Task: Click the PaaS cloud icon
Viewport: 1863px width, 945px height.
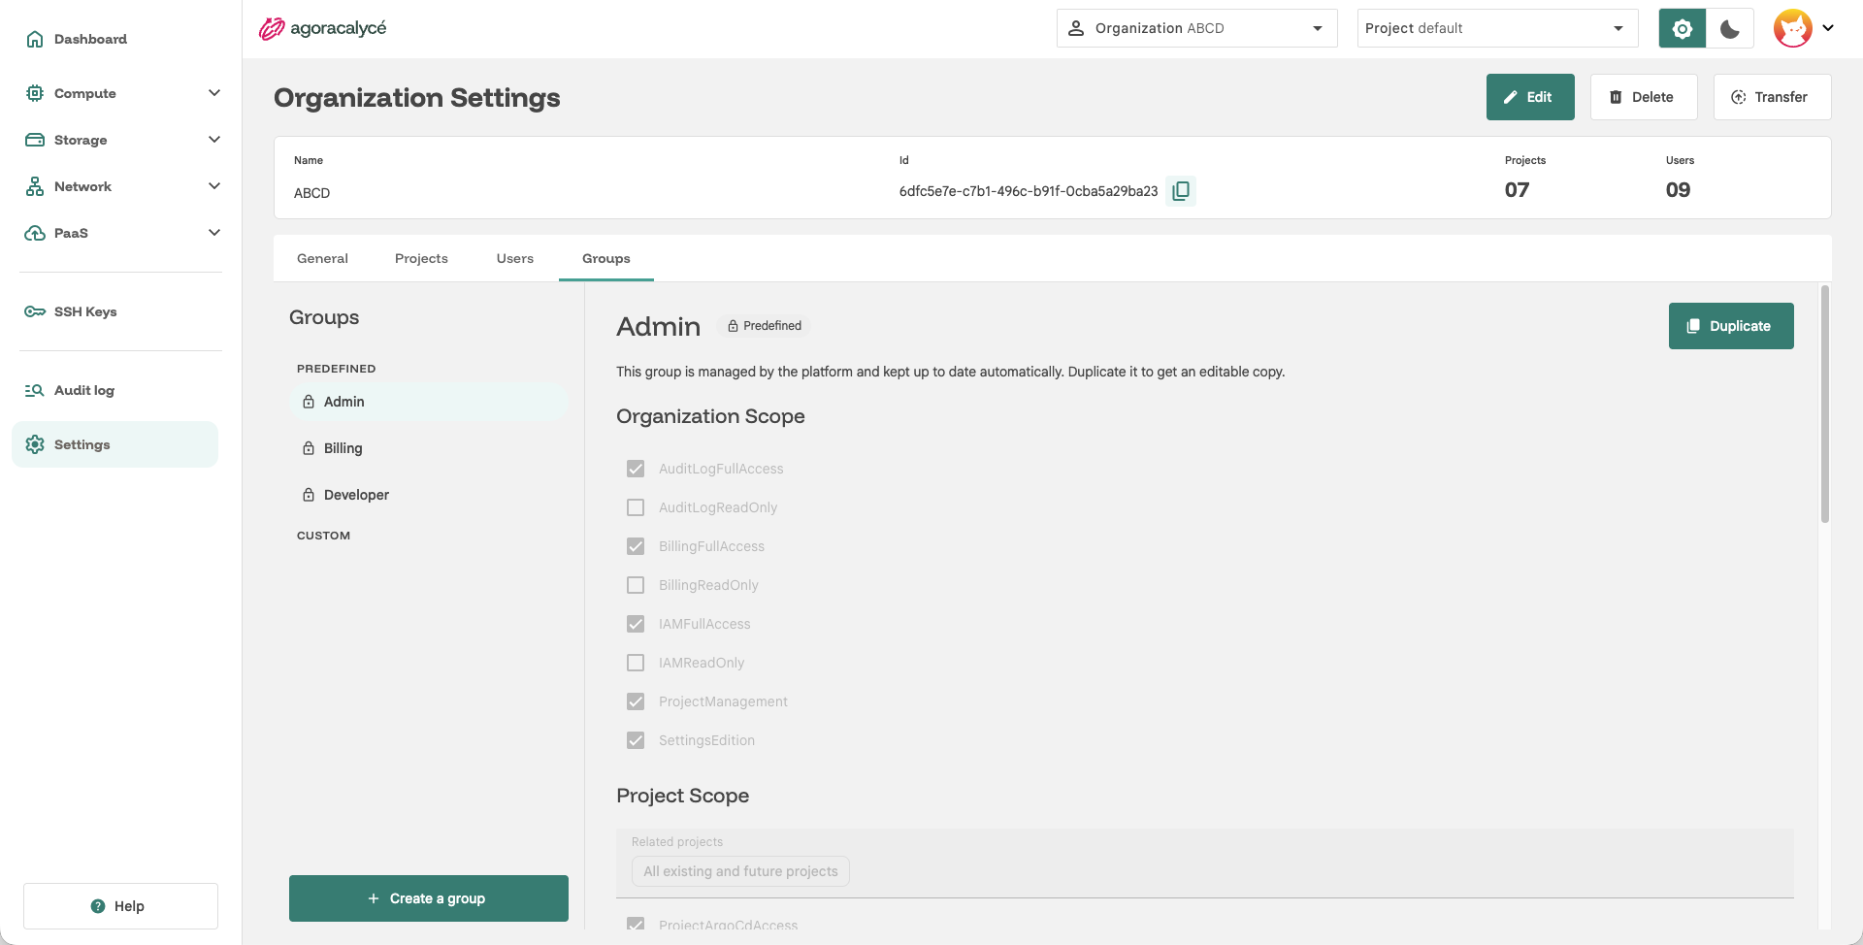Action: coord(35,233)
